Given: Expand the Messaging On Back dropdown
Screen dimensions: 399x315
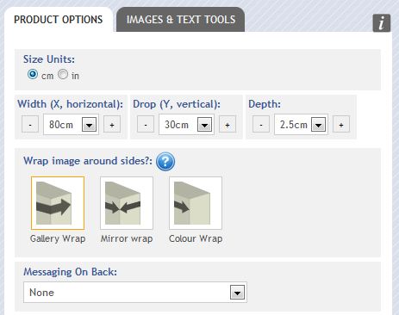Looking at the screenshot, I should tap(135, 293).
